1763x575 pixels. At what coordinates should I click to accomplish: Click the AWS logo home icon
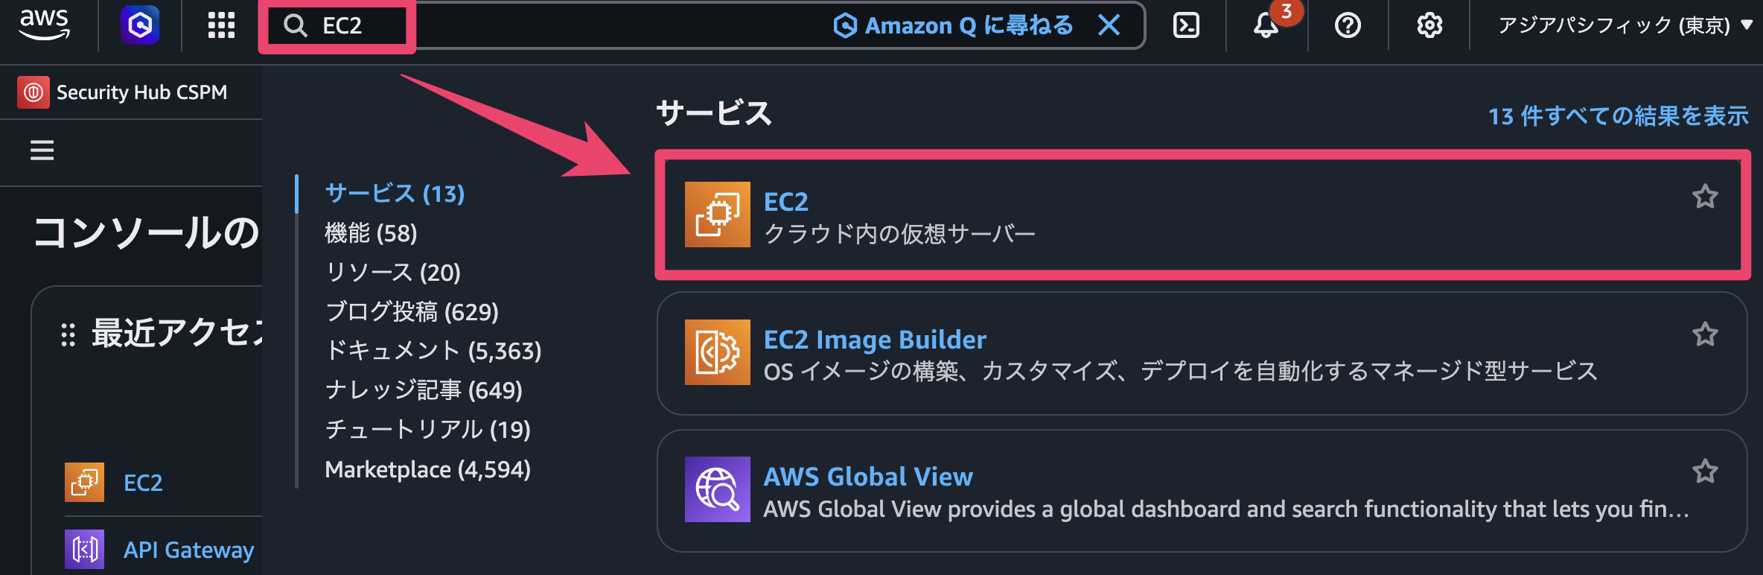point(45,25)
